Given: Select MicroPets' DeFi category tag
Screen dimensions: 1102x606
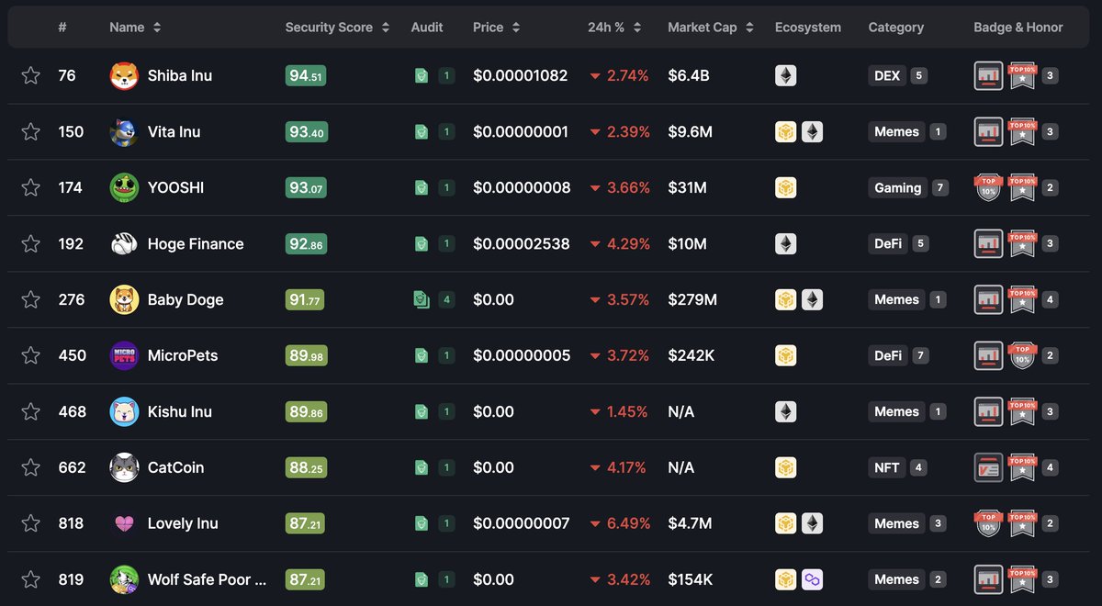Looking at the screenshot, I should pyautogui.click(x=888, y=355).
